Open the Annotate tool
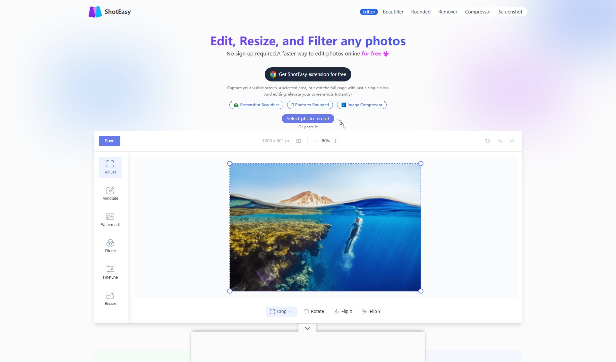 click(x=110, y=193)
